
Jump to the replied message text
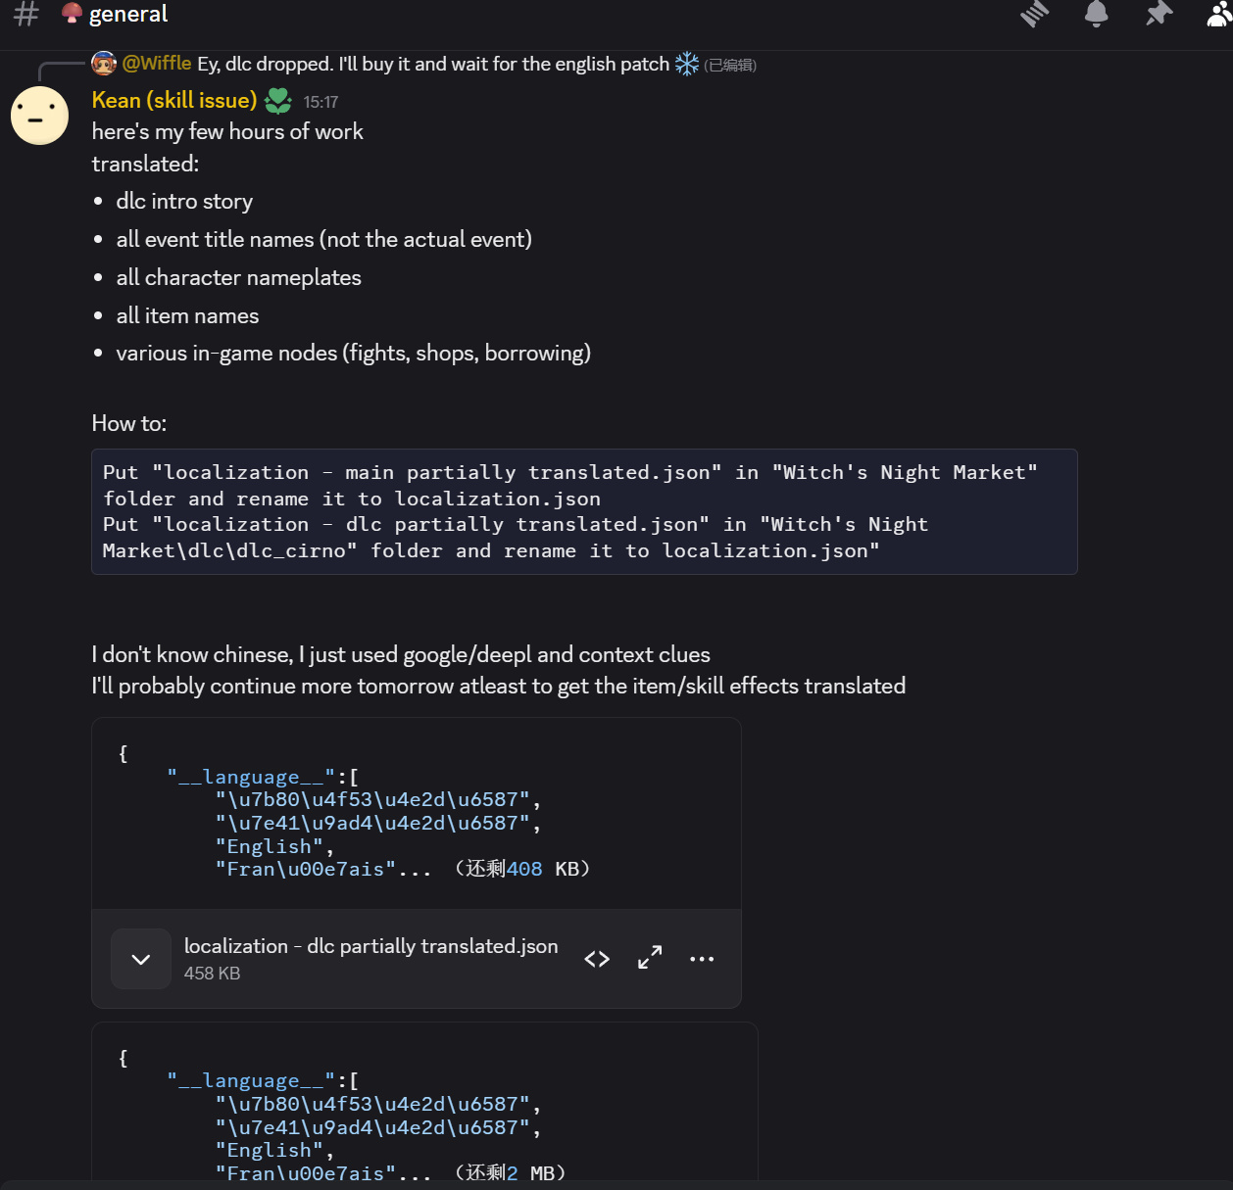432,65
